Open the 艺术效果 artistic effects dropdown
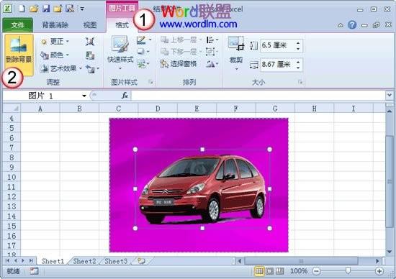 tap(62, 68)
